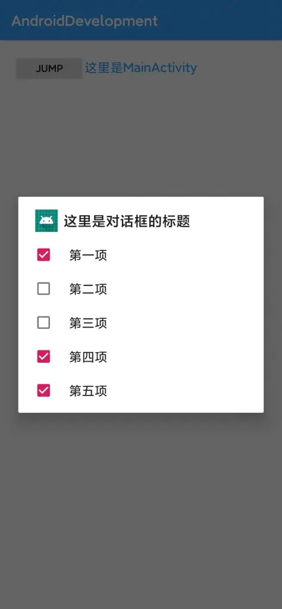Viewport: 282px width, 609px height.
Task: Tap the Android robot icon in dialog header
Action: coord(46,221)
